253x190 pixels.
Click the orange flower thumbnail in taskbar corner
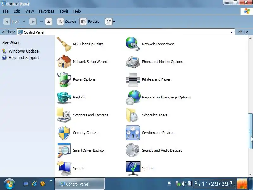point(242,184)
